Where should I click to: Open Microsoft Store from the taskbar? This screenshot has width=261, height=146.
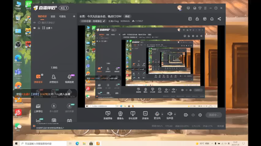point(91,144)
